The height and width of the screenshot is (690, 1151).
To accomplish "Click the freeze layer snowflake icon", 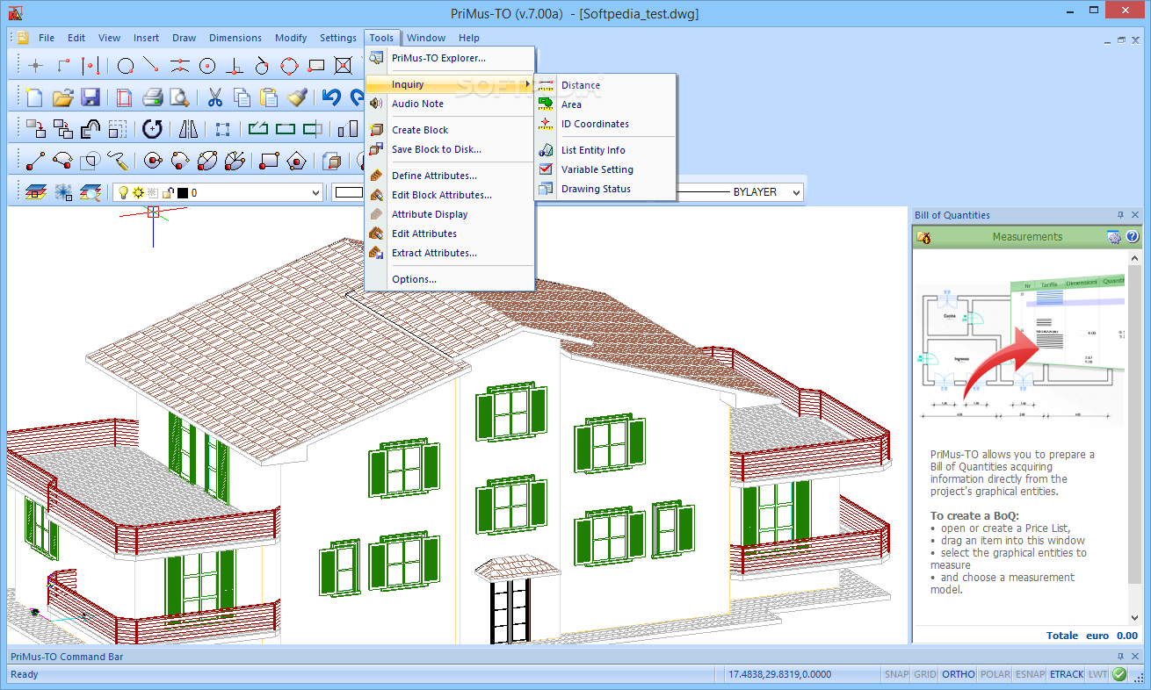I will tap(63, 192).
